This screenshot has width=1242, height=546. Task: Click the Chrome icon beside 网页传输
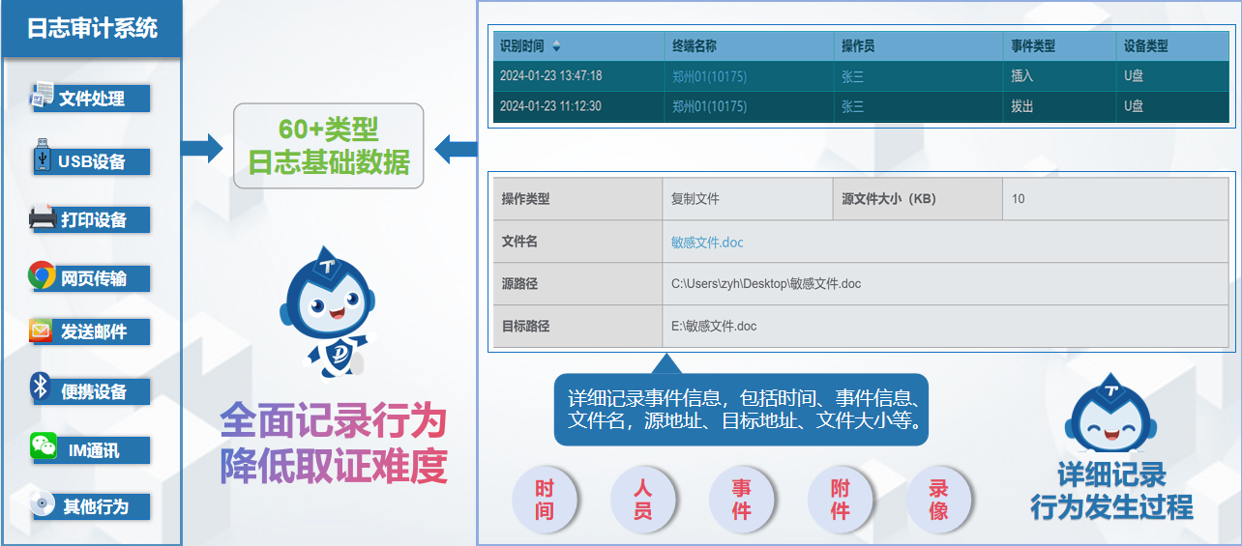click(x=42, y=276)
